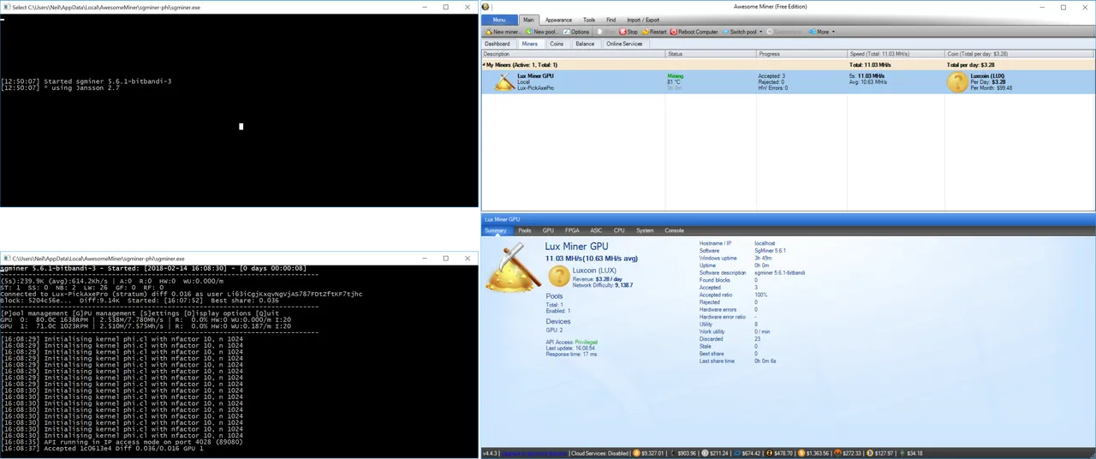Open the More dropdown in the toolbar

[822, 32]
